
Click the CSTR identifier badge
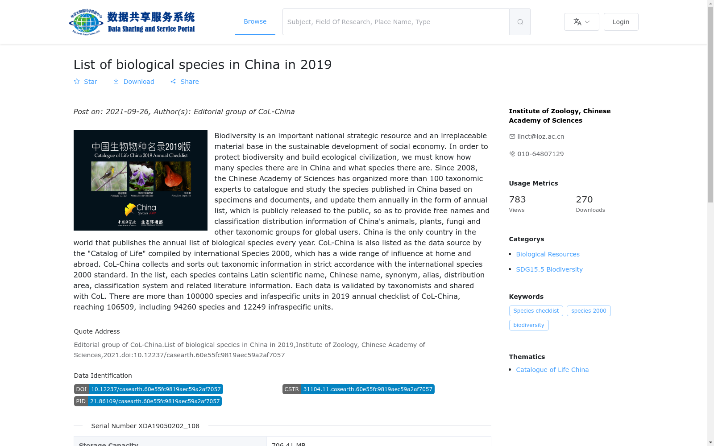(x=358, y=389)
